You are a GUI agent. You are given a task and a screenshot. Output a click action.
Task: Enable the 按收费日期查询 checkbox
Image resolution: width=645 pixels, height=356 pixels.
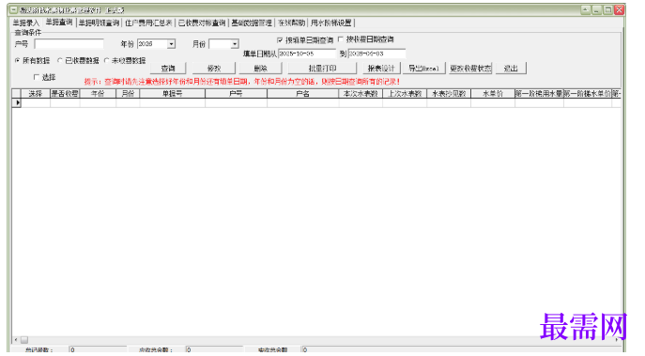(341, 39)
